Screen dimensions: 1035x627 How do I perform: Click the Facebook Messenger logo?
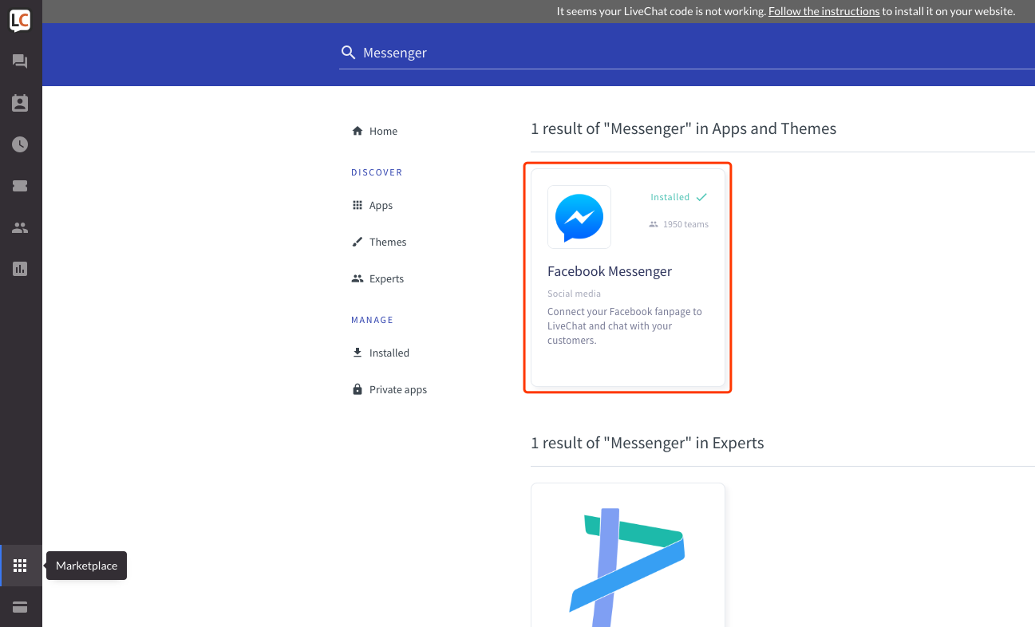[579, 217]
